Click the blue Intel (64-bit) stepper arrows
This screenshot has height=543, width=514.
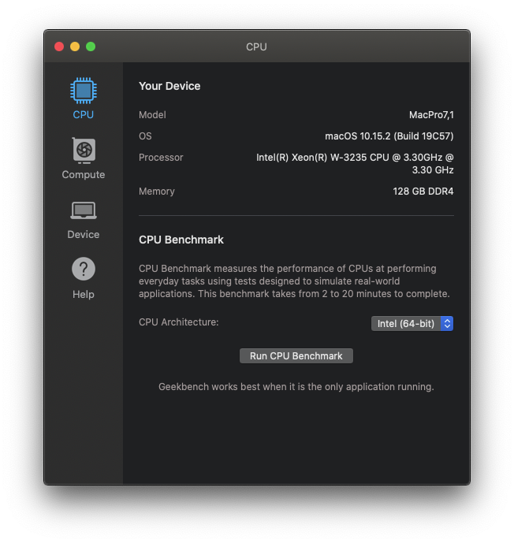tap(447, 323)
